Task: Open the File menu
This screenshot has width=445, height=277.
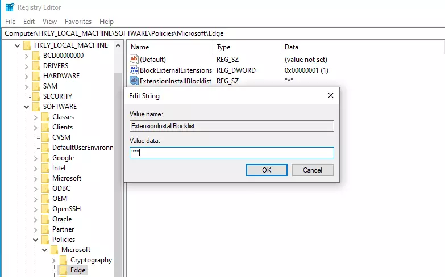Action: pos(10,22)
